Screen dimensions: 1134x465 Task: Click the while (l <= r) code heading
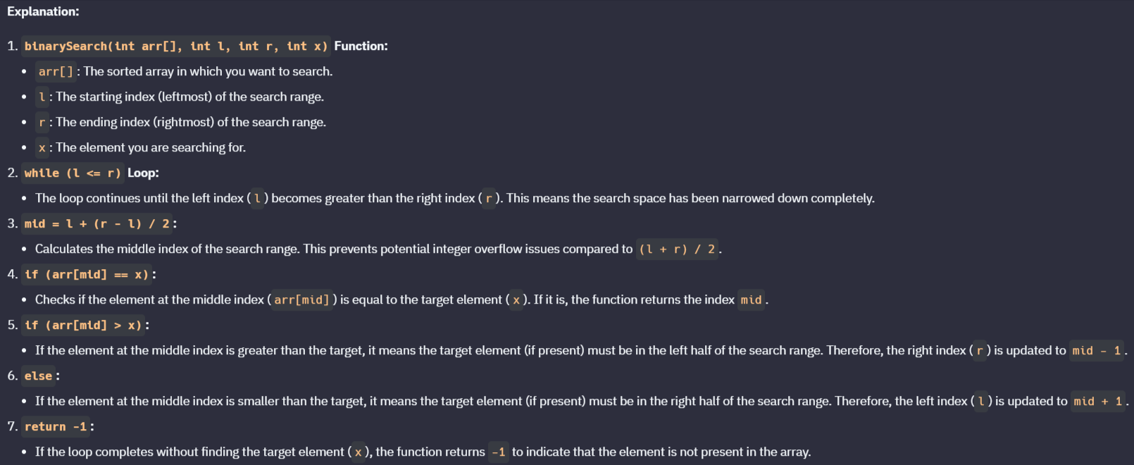73,173
